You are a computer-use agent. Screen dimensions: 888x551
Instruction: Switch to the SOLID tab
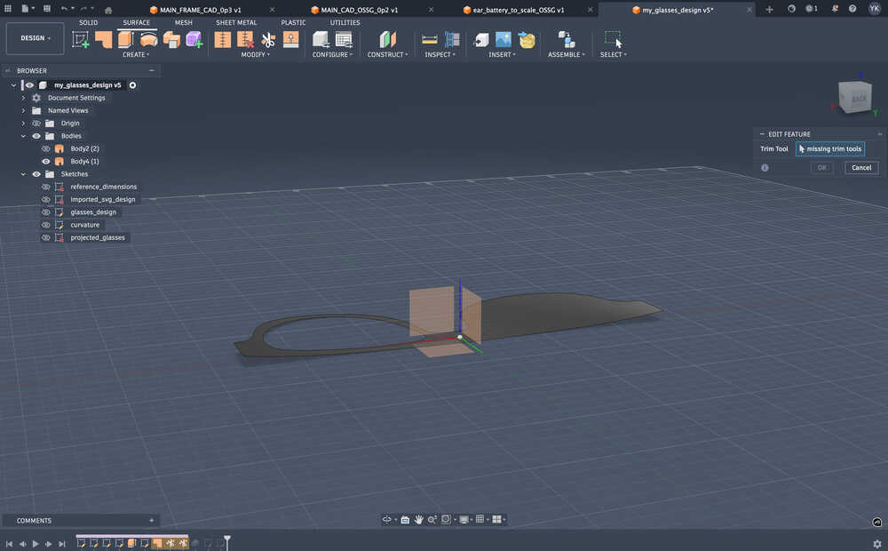pyautogui.click(x=88, y=23)
